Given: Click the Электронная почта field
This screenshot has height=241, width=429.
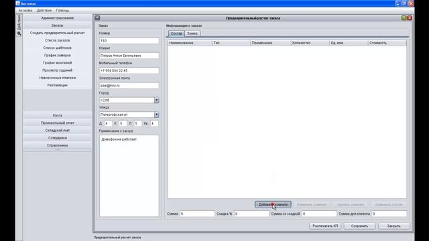Looking at the screenshot, I should tap(129, 86).
